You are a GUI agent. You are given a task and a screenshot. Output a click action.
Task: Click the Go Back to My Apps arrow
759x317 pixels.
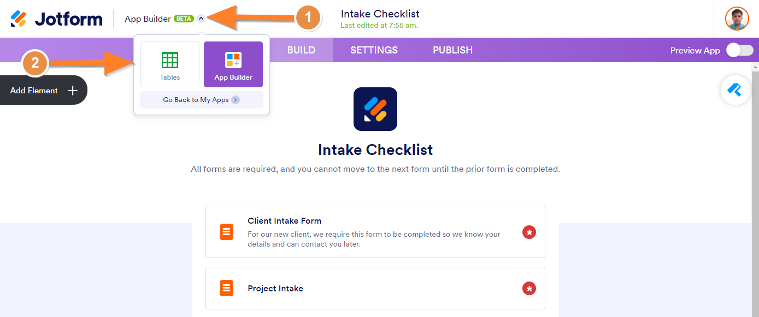click(x=235, y=100)
